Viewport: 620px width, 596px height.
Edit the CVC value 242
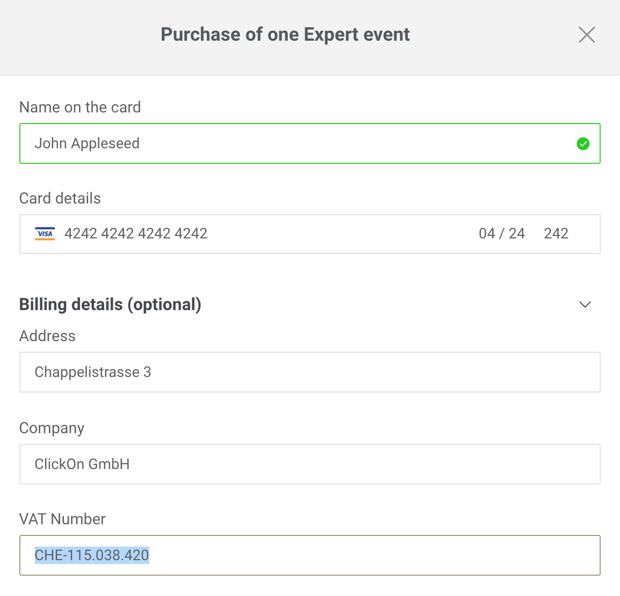coord(556,234)
